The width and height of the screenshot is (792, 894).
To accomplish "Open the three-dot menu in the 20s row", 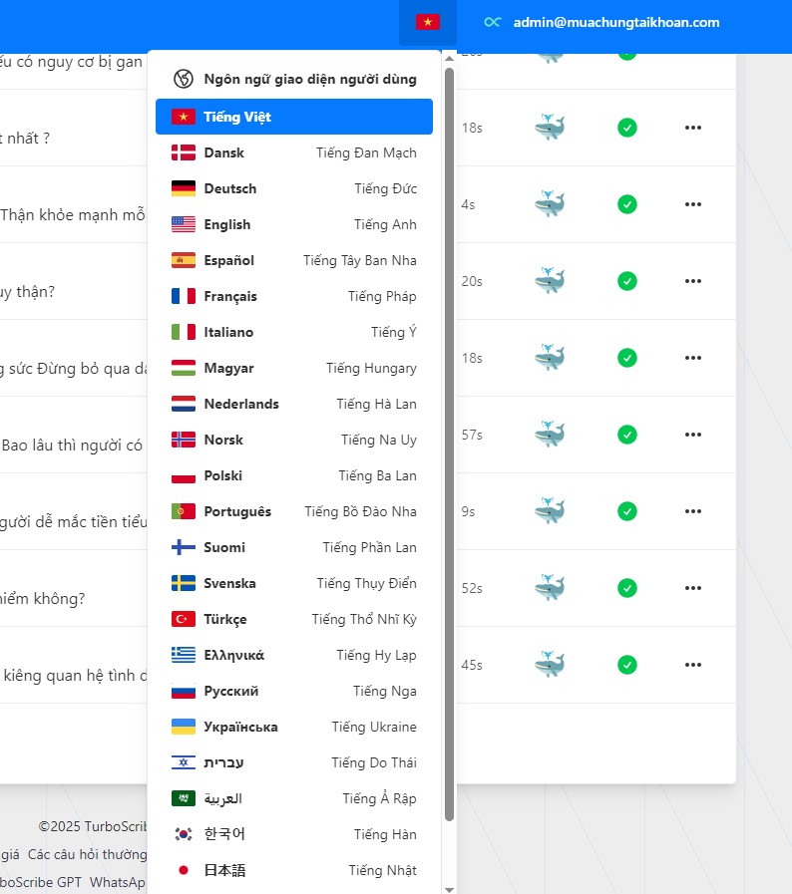I will pyautogui.click(x=693, y=281).
